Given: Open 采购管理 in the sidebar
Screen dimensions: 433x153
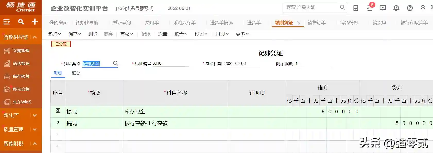Looking at the screenshot, I should click(x=21, y=51).
